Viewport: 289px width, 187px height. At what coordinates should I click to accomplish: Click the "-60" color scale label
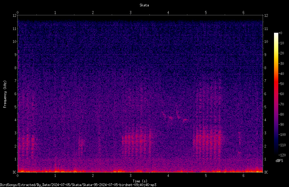(281, 94)
